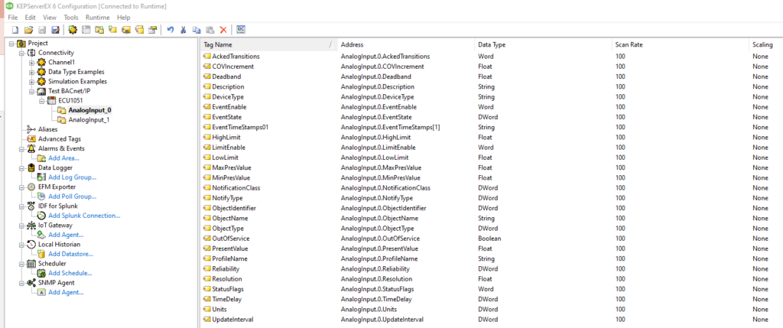Image resolution: width=783 pixels, height=328 pixels.
Task: Open the File menu
Action: pos(13,18)
